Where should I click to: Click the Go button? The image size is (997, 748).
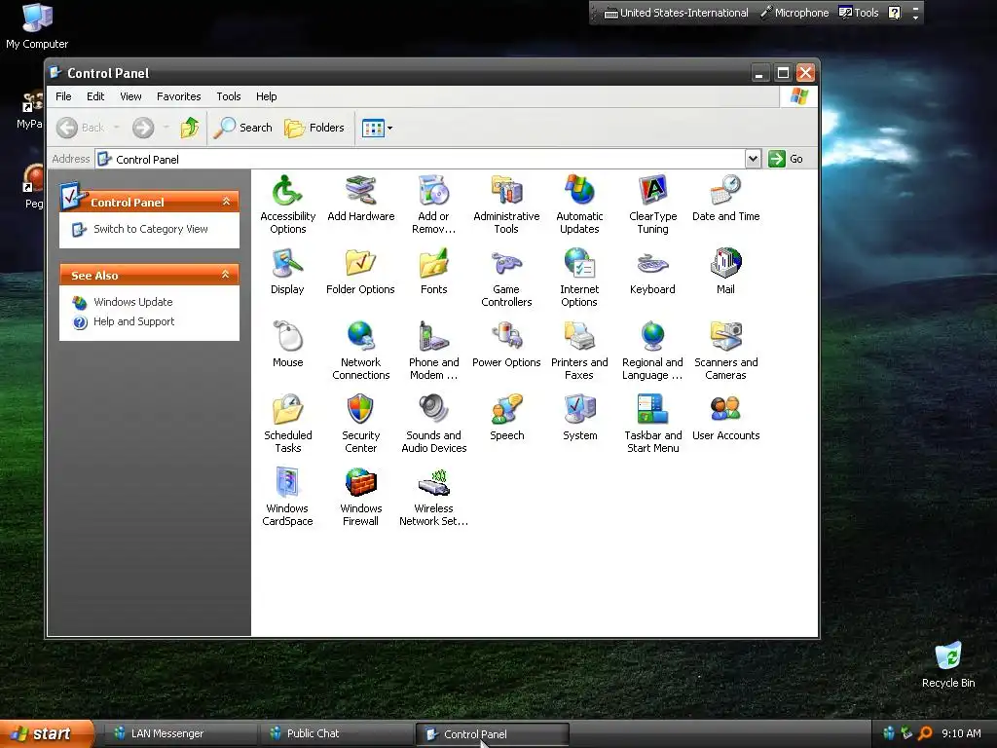(x=786, y=159)
